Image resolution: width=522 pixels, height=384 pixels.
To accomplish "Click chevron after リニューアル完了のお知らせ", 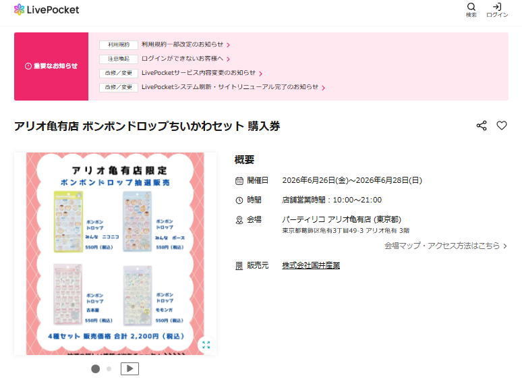I will click(x=323, y=88).
